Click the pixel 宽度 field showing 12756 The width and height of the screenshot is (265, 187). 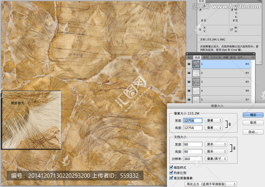pos(193,121)
